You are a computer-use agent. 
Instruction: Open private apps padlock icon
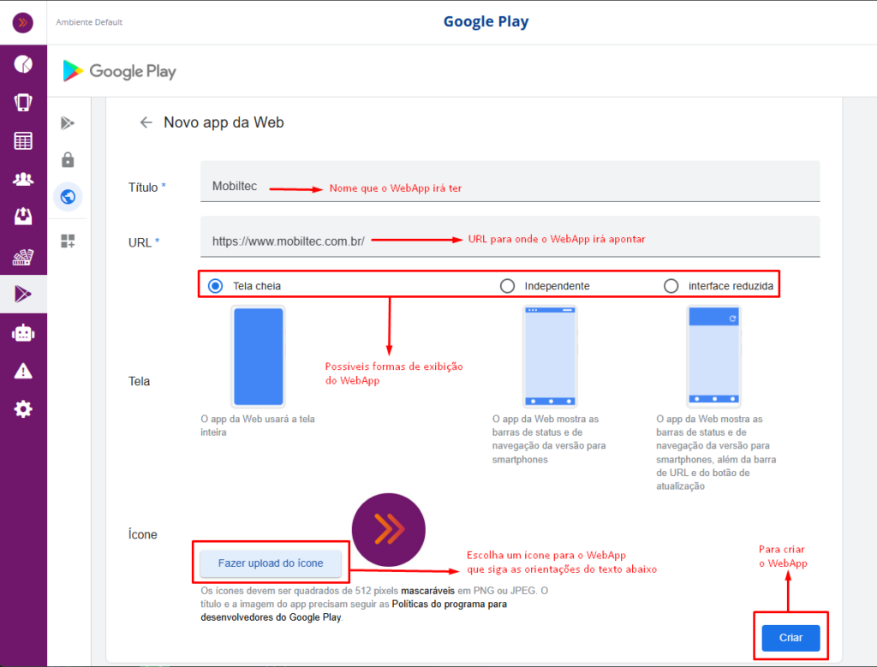pyautogui.click(x=68, y=160)
